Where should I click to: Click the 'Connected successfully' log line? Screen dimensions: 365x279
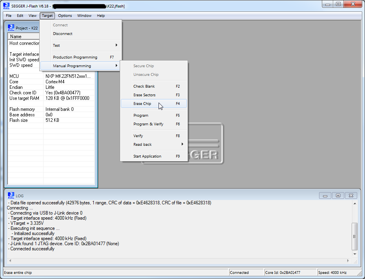tap(31, 249)
